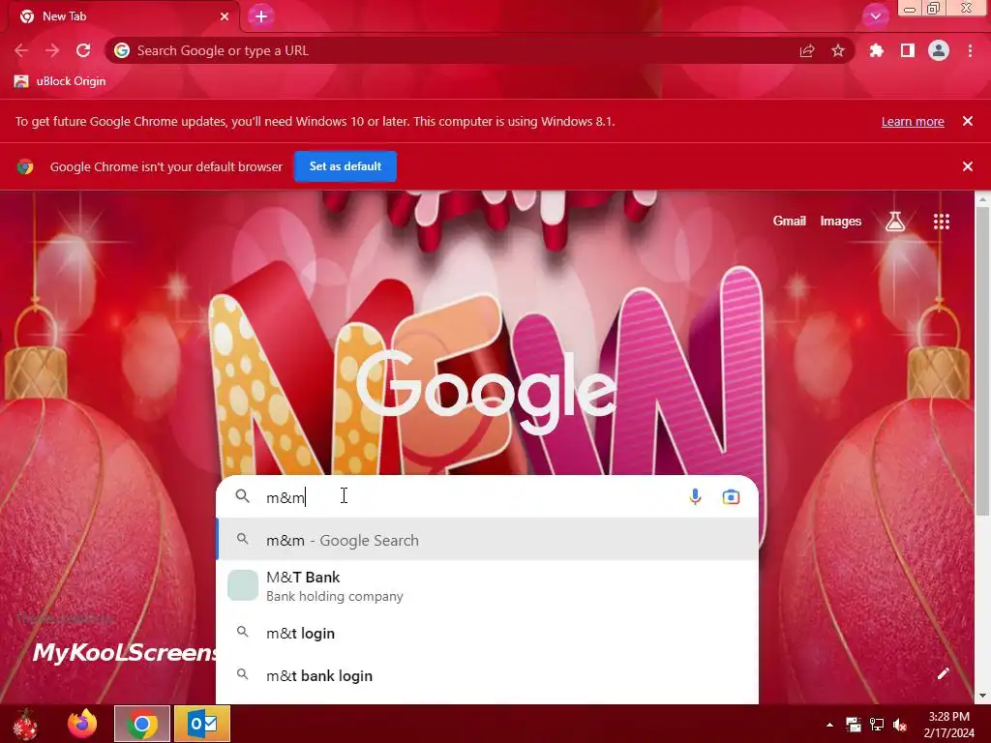Click the Google icon in the address bar

122,50
